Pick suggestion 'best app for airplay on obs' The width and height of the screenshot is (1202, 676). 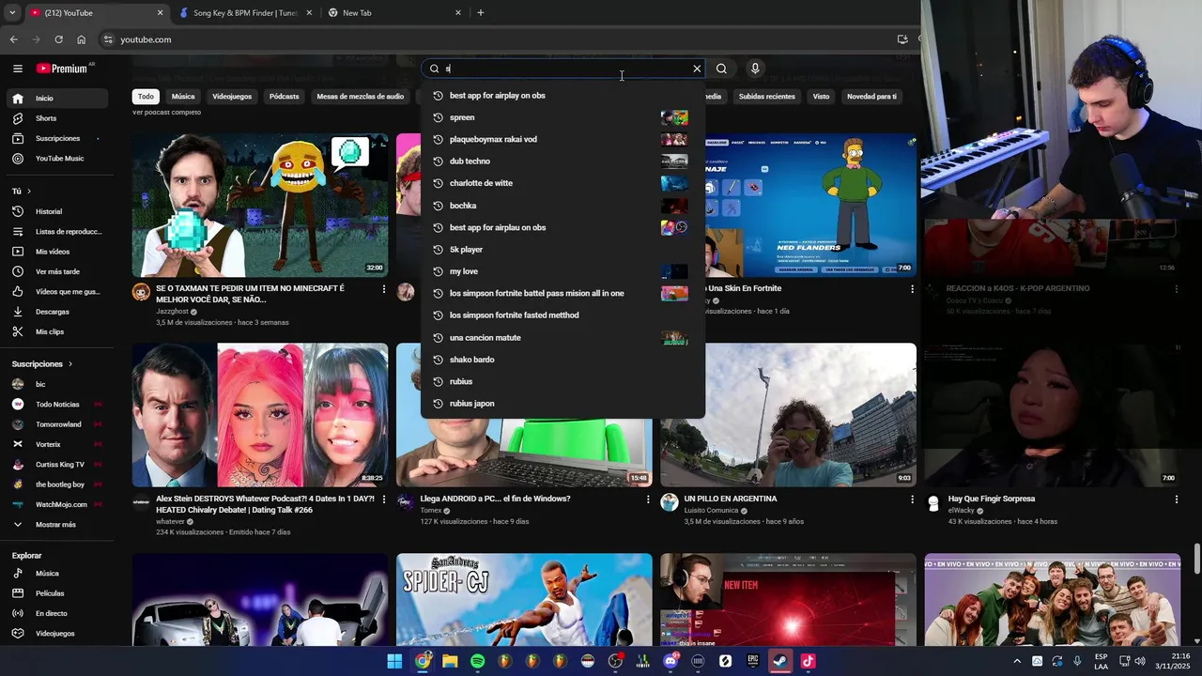tap(562, 96)
